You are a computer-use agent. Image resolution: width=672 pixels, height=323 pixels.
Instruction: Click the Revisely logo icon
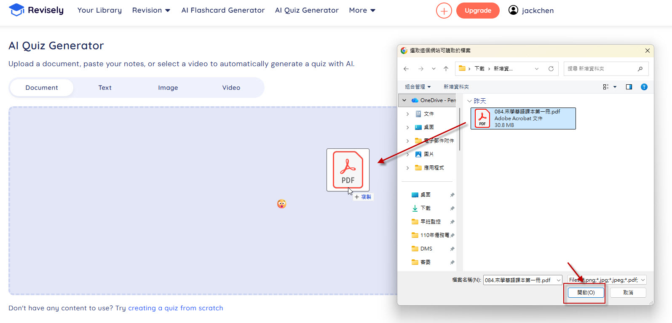pos(16,10)
